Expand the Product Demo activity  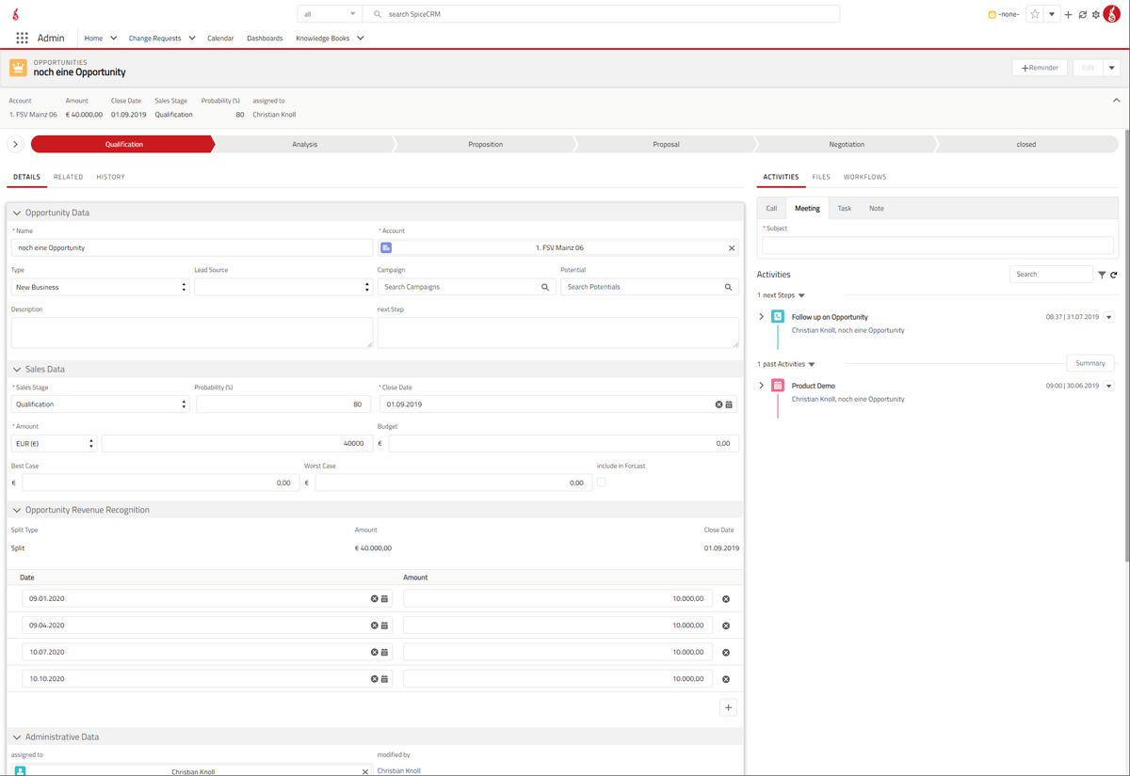(x=762, y=386)
